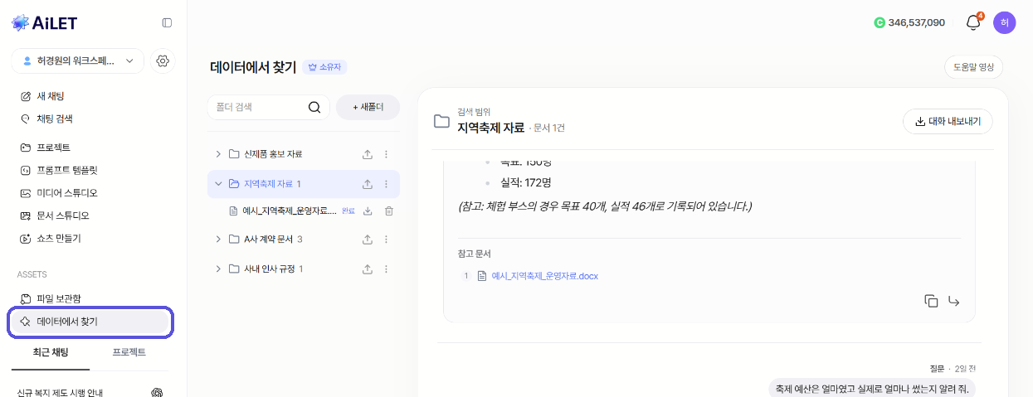Click the 도움말 영상 button
Screen dimensions: 1033x397
(973, 67)
